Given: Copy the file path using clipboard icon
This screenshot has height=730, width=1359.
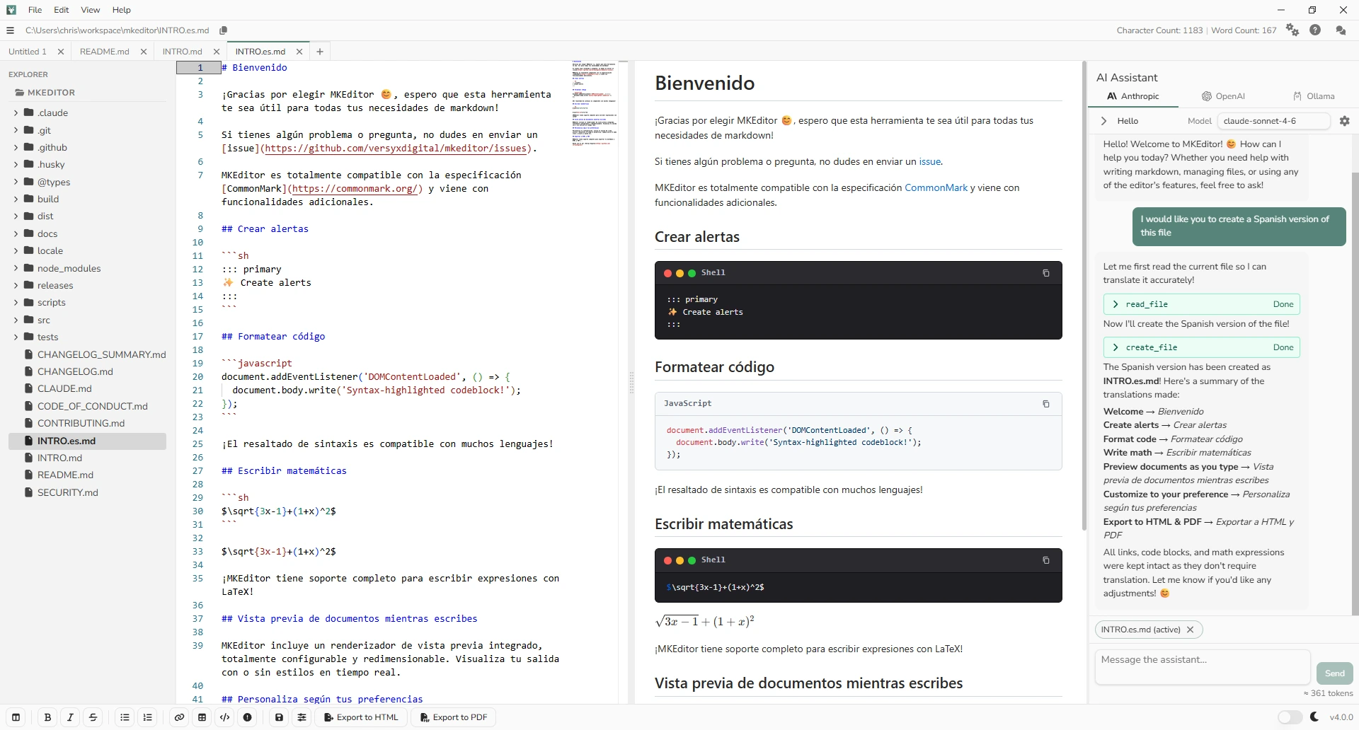Looking at the screenshot, I should pyautogui.click(x=224, y=30).
